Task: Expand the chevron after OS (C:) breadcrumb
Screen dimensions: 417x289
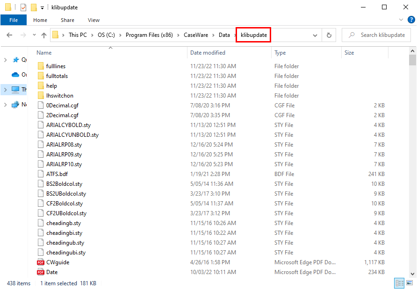Action: (120, 35)
